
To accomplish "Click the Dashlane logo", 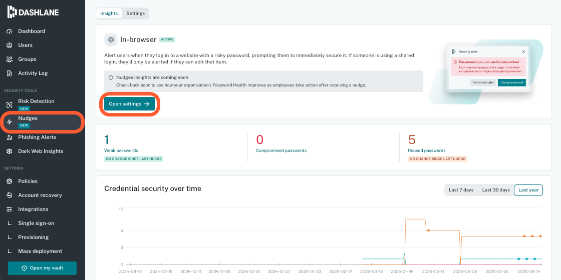I will pyautogui.click(x=33, y=12).
